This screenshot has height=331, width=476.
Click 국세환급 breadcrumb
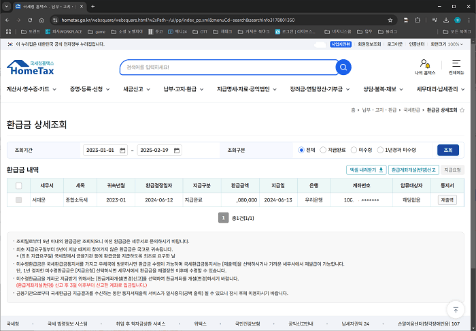(x=411, y=110)
